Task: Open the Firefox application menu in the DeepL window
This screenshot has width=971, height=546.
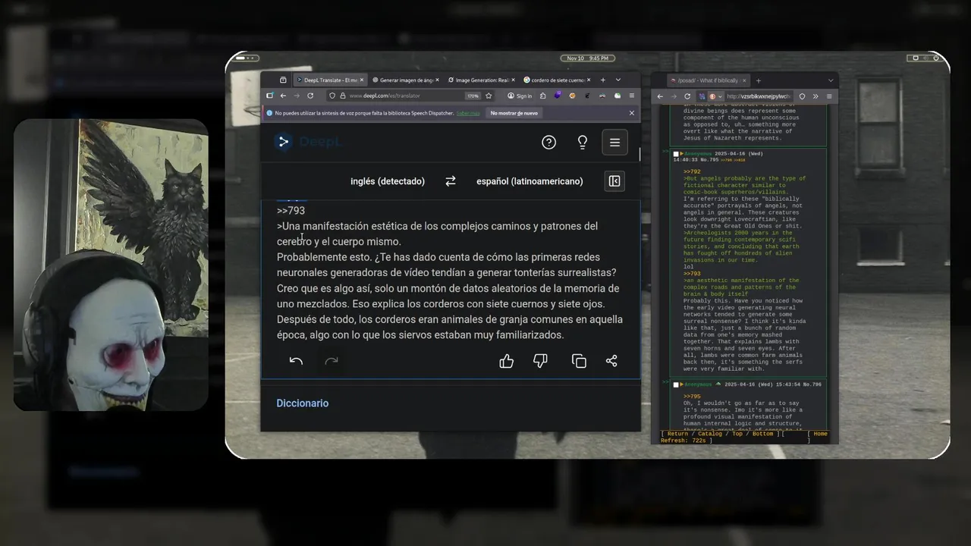Action: click(x=632, y=96)
